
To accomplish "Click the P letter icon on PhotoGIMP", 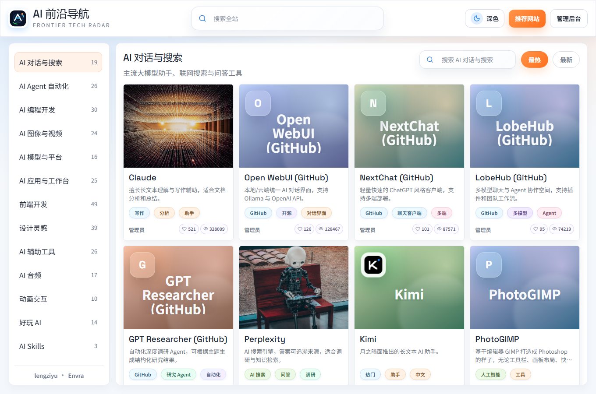I will click(x=489, y=265).
